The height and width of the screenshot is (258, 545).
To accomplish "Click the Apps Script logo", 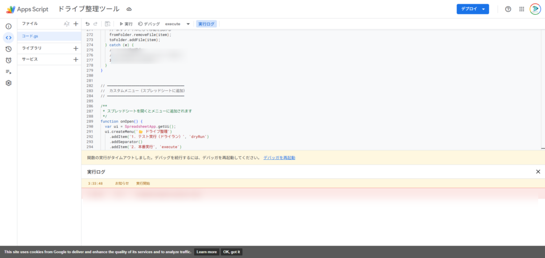I will 27,10.
